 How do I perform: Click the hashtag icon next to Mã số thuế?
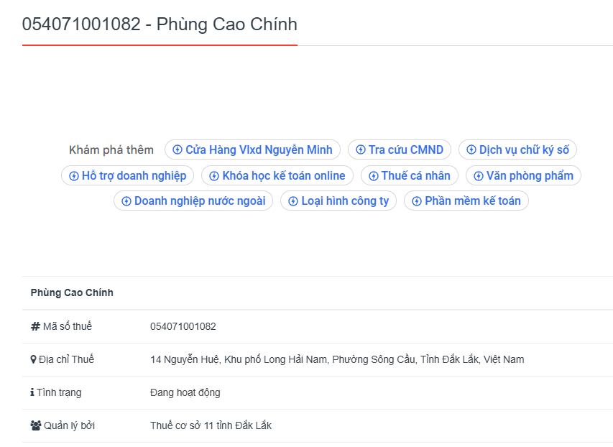pyautogui.click(x=35, y=326)
